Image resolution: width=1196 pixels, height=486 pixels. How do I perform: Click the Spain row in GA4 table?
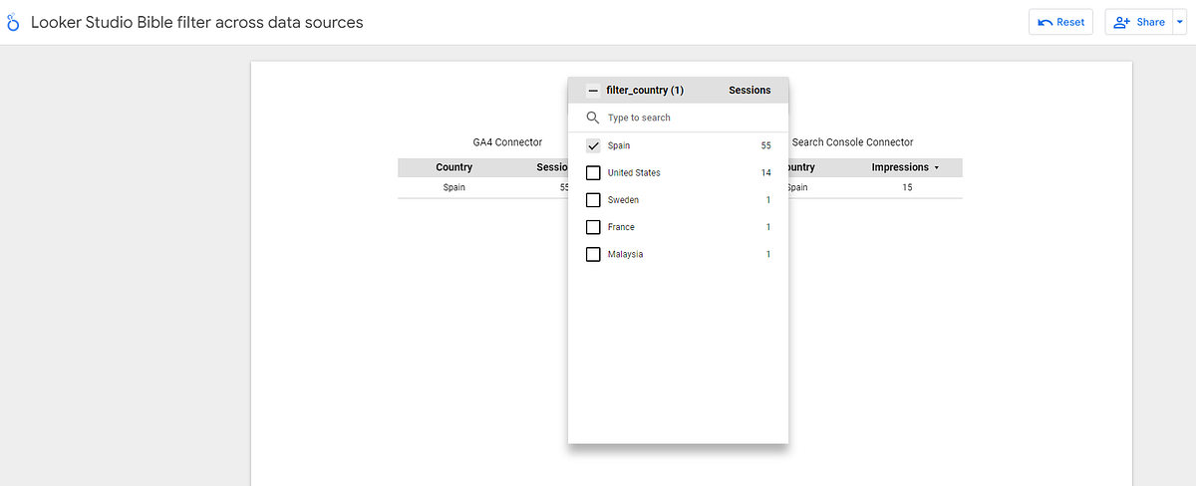click(x=483, y=187)
